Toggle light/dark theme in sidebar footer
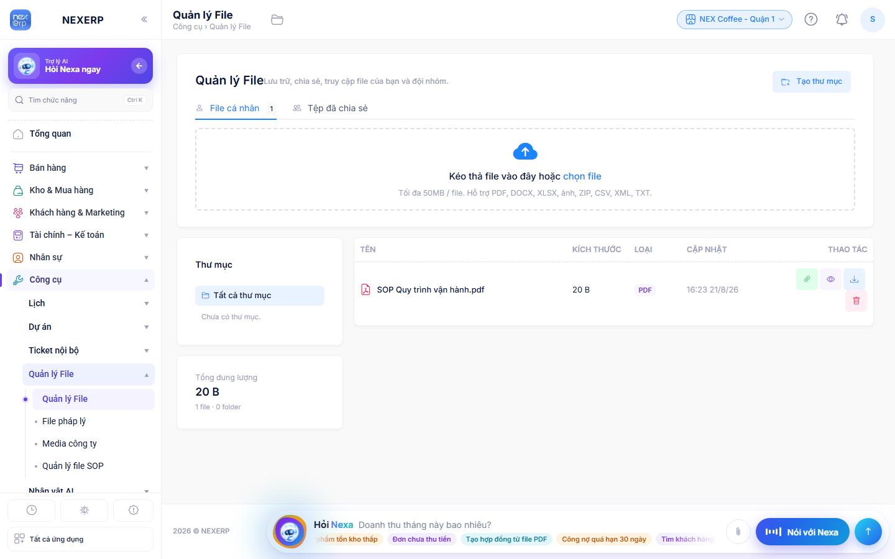This screenshot has height=559, width=895. click(85, 511)
